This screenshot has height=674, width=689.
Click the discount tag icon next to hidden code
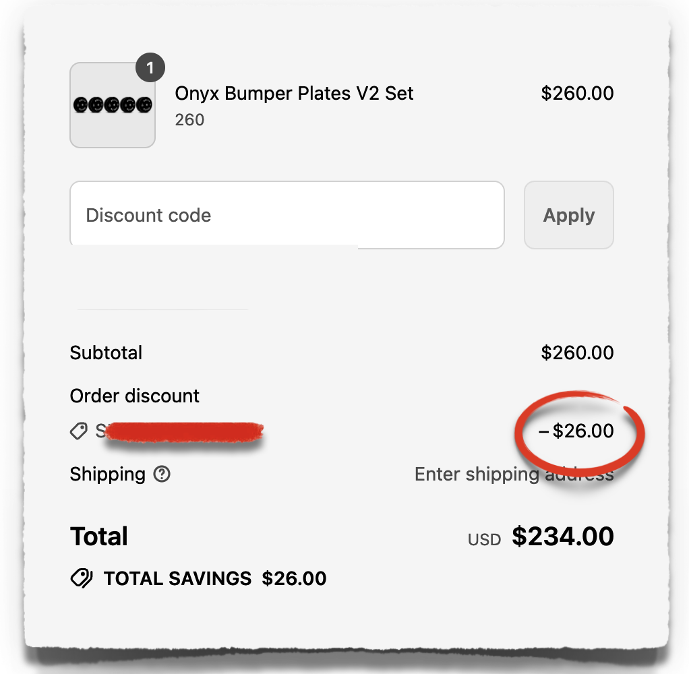tap(79, 431)
